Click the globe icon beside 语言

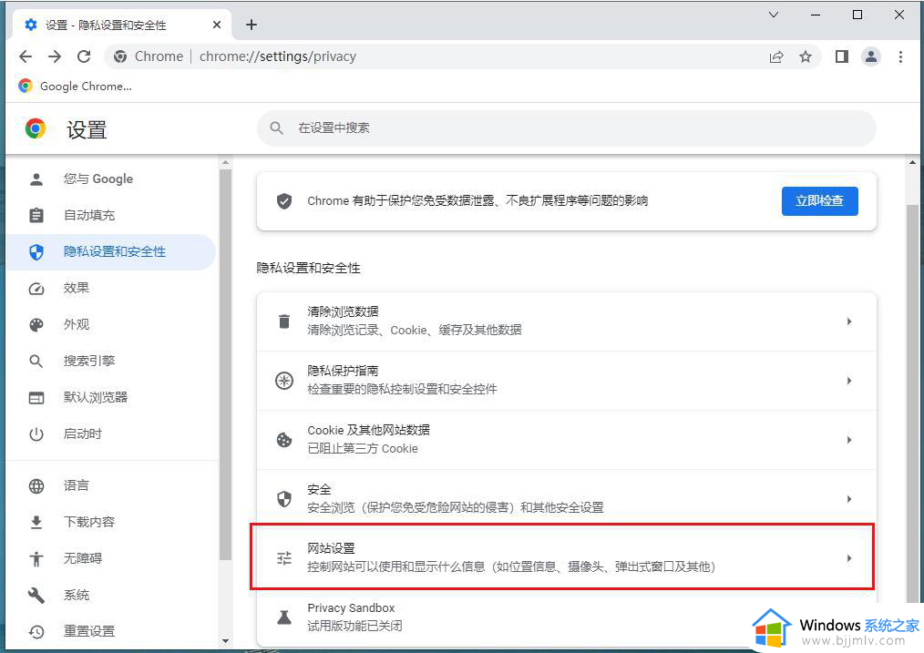click(36, 485)
